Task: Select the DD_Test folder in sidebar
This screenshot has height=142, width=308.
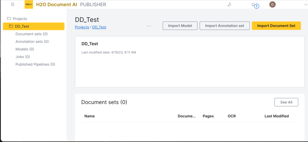Action: (x=34, y=26)
